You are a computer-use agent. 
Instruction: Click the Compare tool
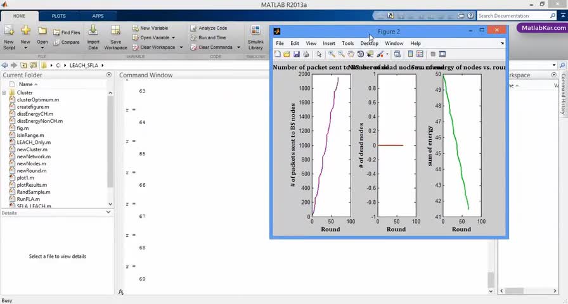pyautogui.click(x=67, y=42)
